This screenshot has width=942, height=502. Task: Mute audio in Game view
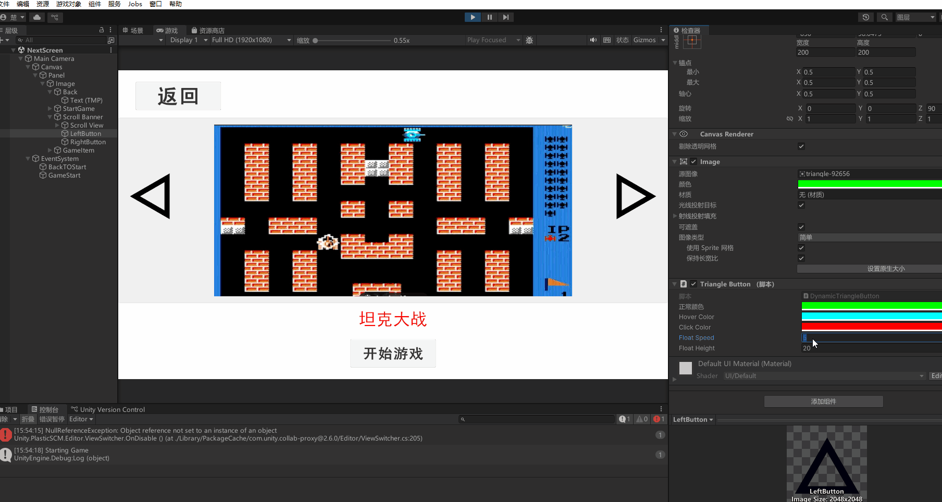(593, 40)
